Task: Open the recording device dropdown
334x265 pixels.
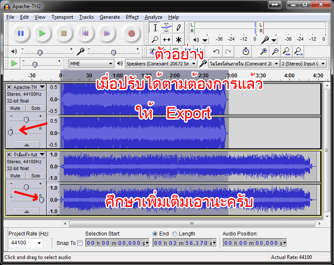Action: 244,64
